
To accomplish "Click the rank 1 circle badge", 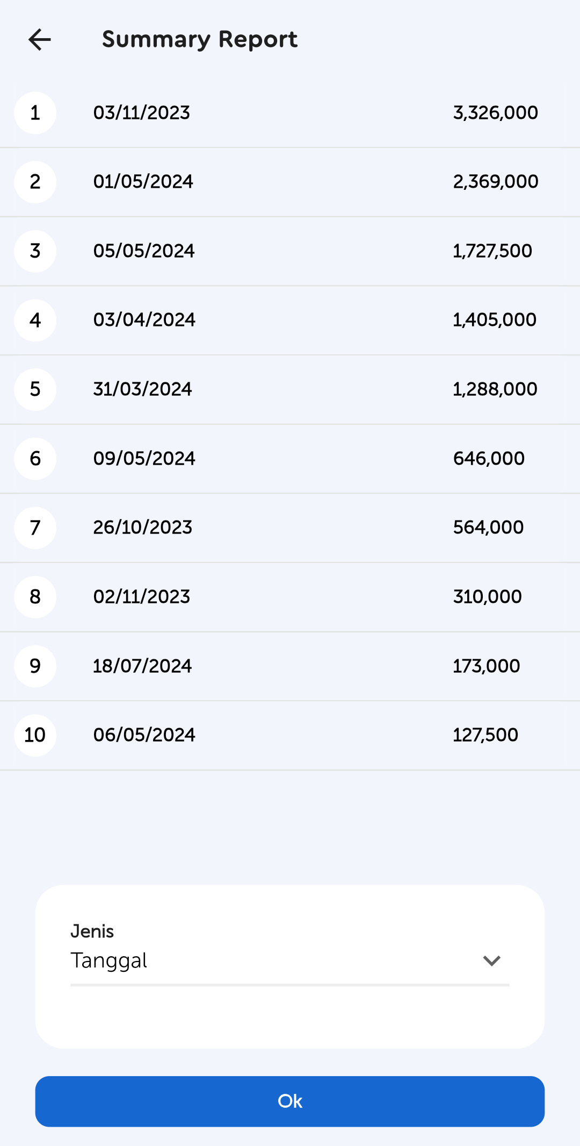I will [x=35, y=113].
